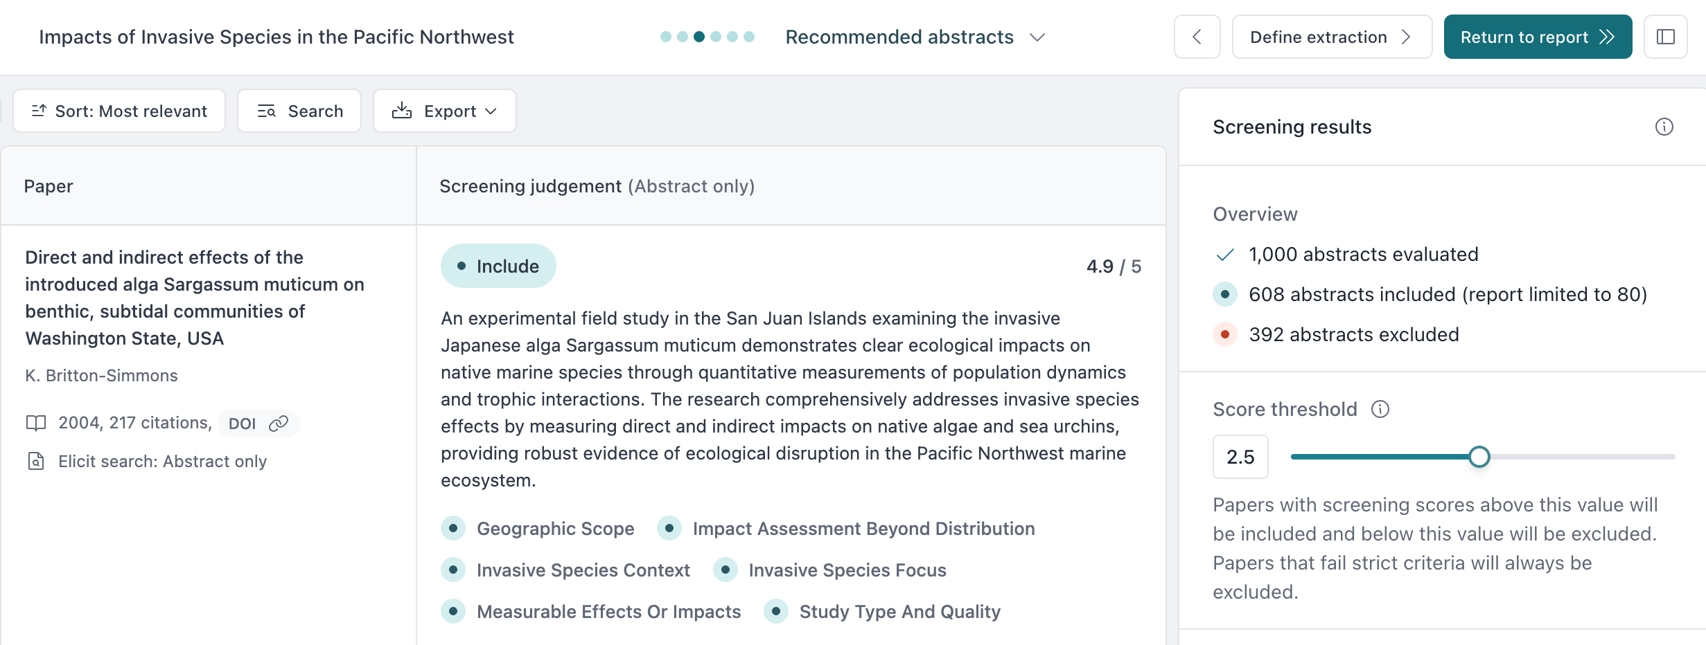Click the Return to report button
Image resolution: width=1706 pixels, height=645 pixels.
(x=1537, y=37)
